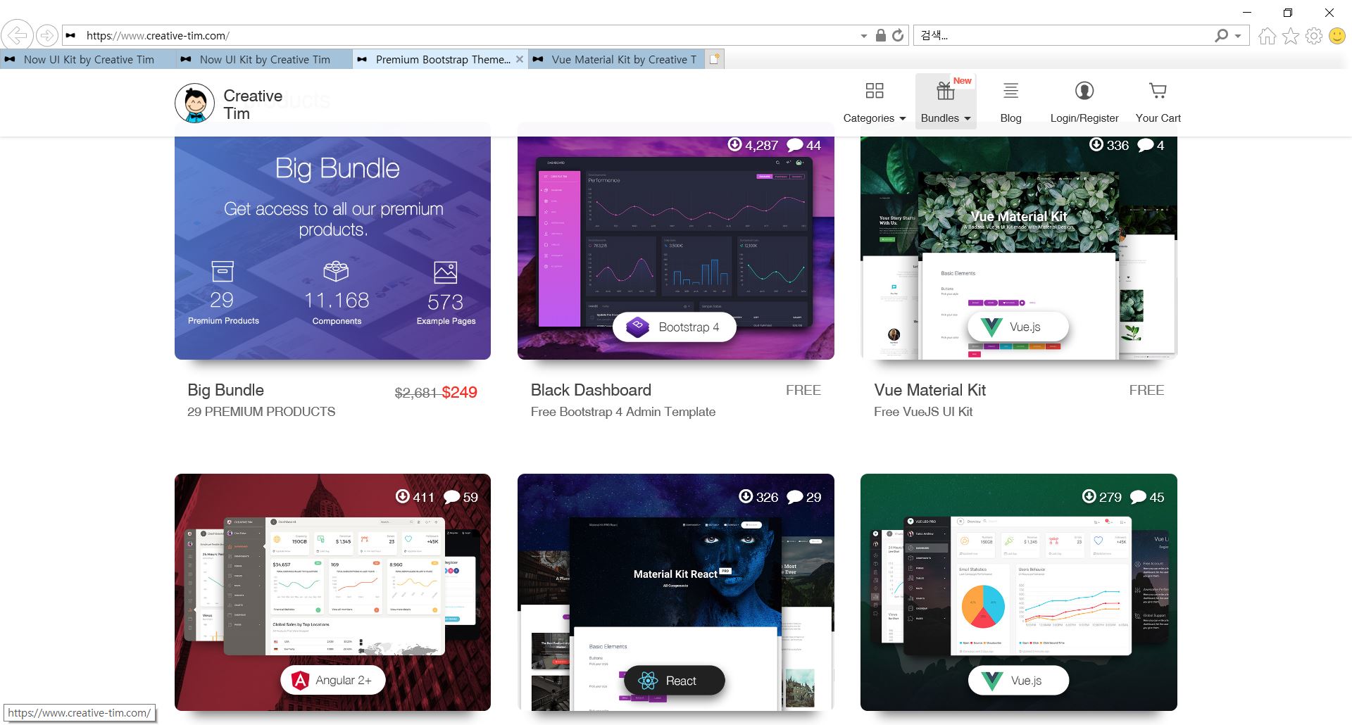Click the FREE label for Vue Material Kit
1352x725 pixels.
click(x=1146, y=390)
